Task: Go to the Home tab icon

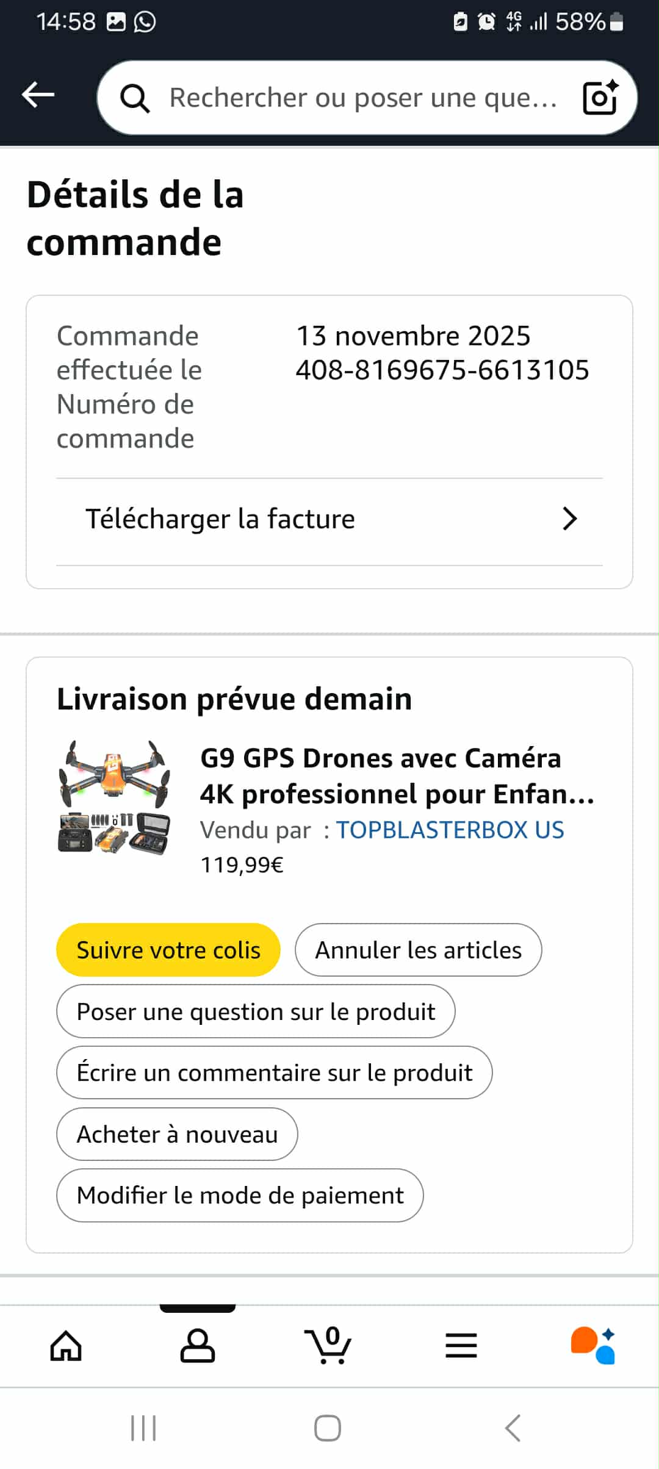Action: point(66,1346)
